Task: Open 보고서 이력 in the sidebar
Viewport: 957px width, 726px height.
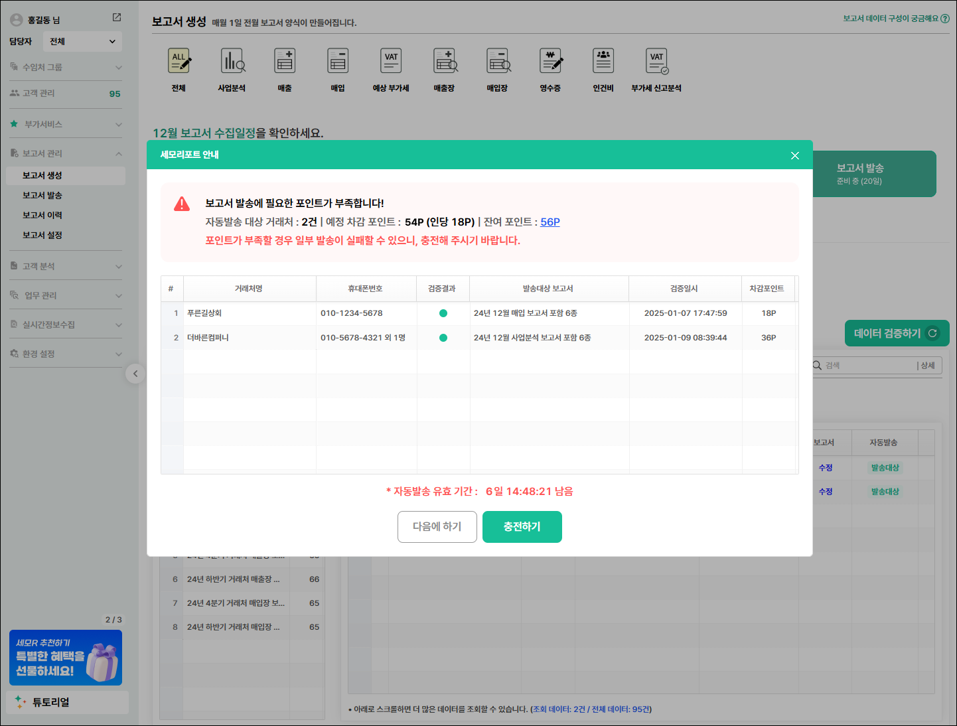Action: pos(42,215)
